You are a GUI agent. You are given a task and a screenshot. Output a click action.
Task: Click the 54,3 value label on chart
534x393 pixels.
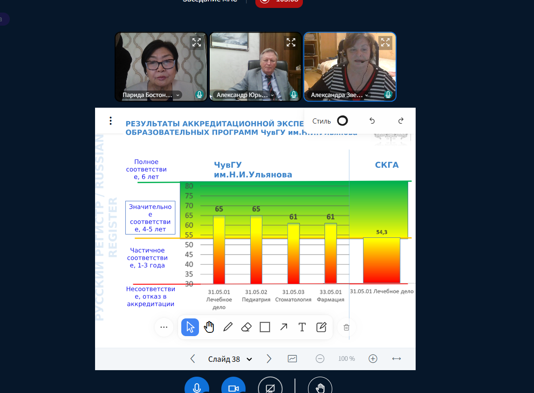382,232
